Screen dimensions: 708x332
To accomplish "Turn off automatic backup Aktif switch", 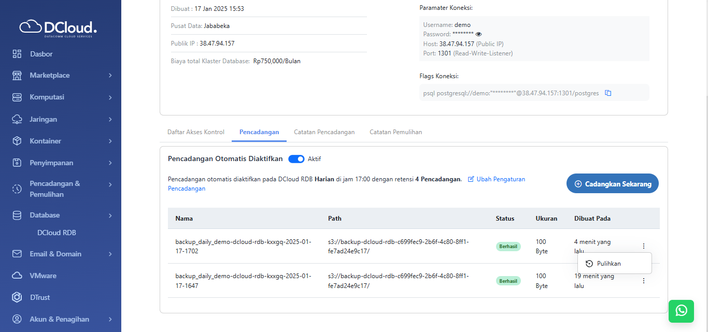I will point(296,159).
